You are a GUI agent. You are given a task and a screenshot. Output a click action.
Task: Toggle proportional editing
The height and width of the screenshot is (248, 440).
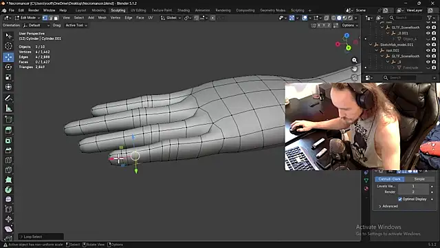tap(212, 18)
